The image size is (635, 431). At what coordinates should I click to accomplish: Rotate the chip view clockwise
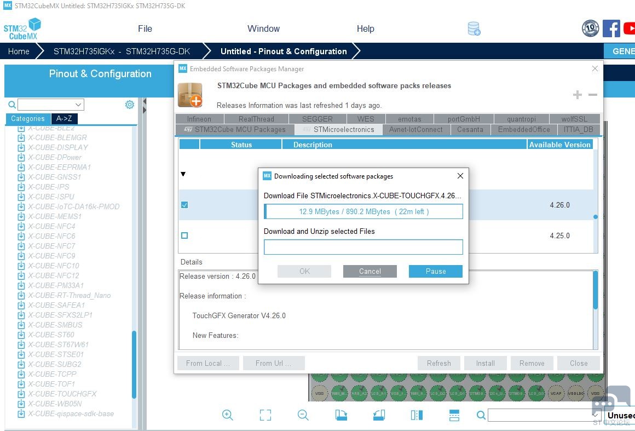341,415
